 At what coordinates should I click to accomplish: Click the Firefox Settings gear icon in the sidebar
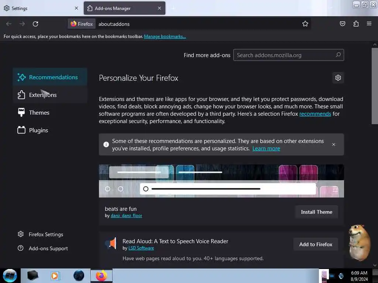point(21,234)
